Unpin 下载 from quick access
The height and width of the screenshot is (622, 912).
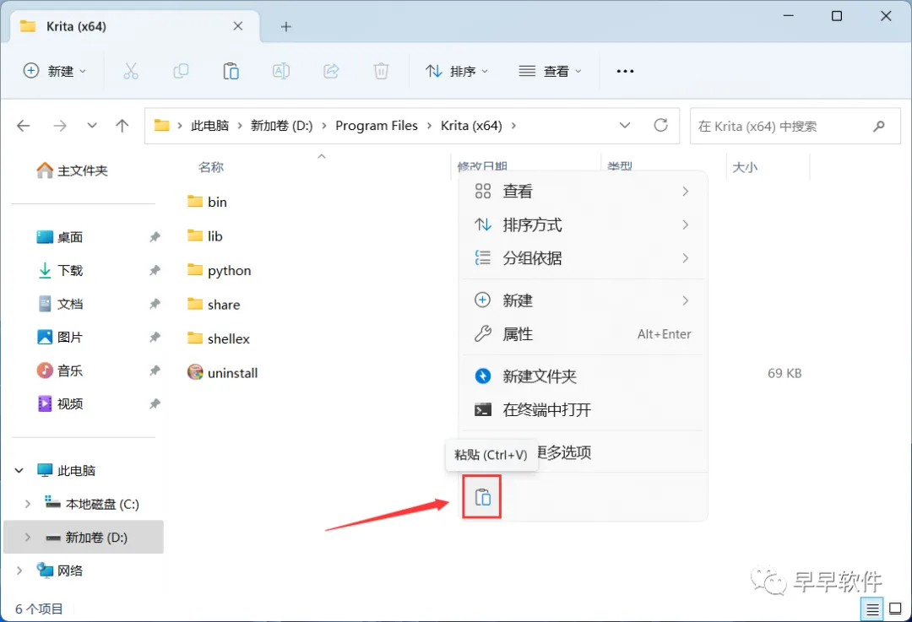pos(155,270)
